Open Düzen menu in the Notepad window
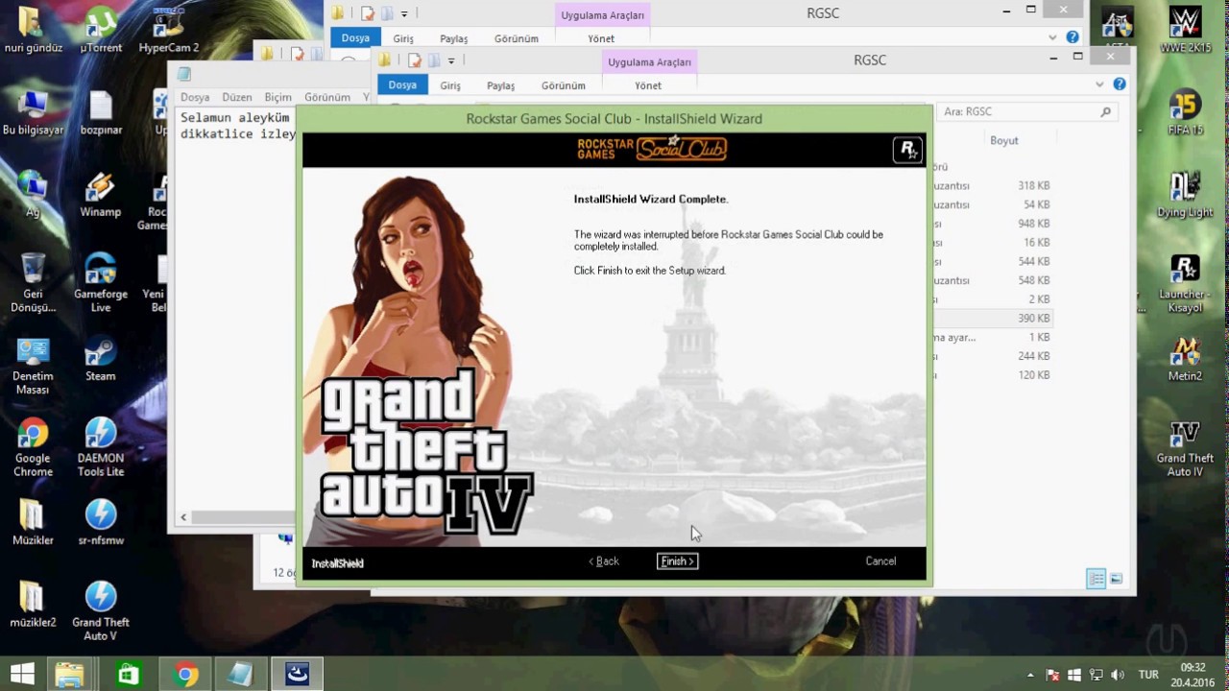The image size is (1229, 691). pos(237,97)
